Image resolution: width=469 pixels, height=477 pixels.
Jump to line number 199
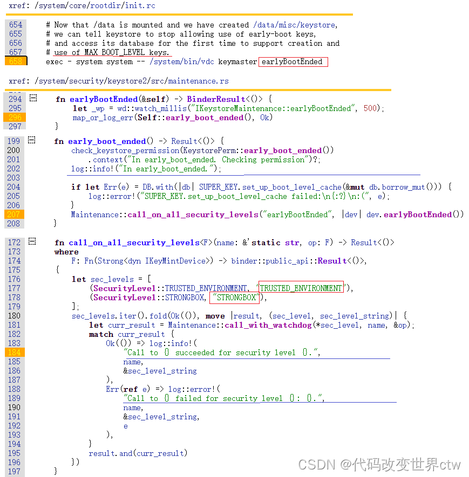click(x=13, y=141)
